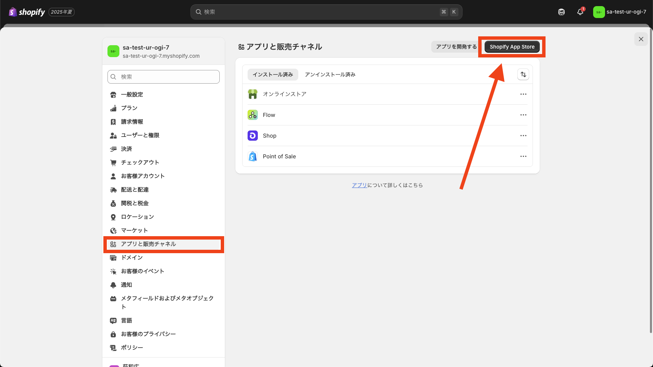653x367 pixels.
Task: Select the インストール済み tab
Action: (272, 74)
